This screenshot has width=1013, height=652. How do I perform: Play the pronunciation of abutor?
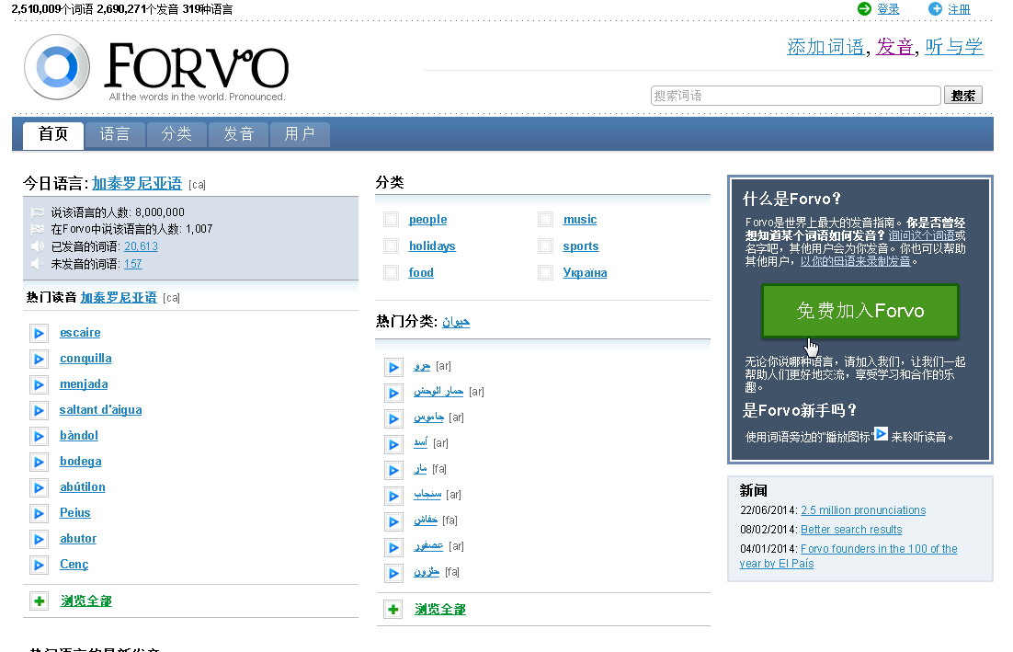[x=39, y=540]
